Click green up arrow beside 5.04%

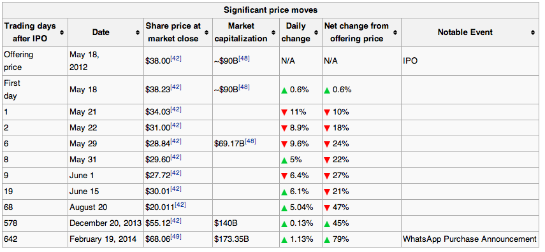[x=284, y=207]
